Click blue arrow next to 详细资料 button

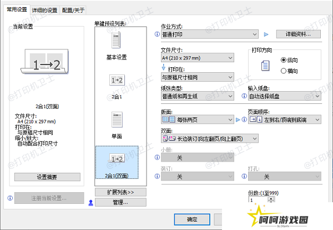(x=266, y=34)
